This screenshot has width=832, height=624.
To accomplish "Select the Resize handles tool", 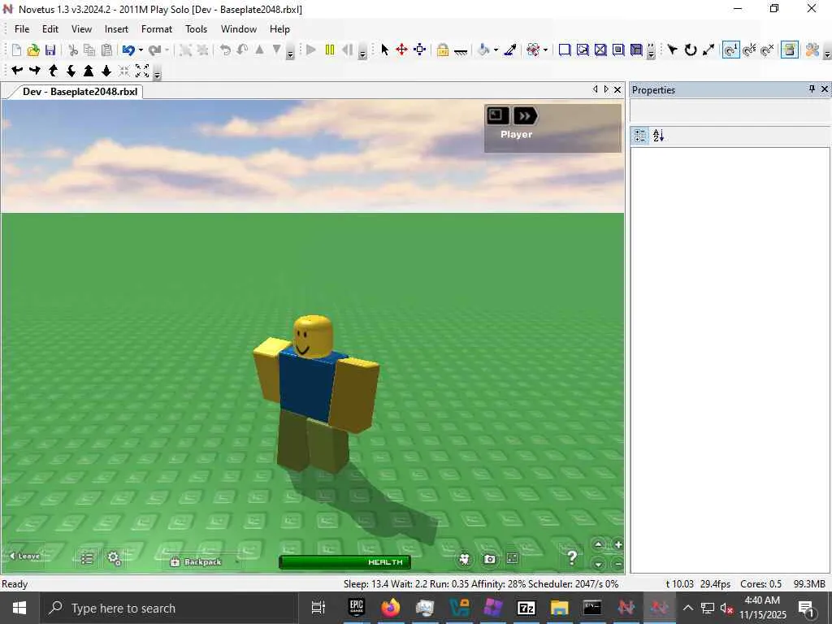I will pos(420,50).
